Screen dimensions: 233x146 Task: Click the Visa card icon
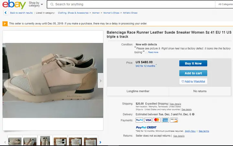pos(148,120)
